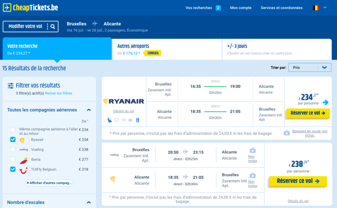Open the language chevron next to the flag

(325, 7)
